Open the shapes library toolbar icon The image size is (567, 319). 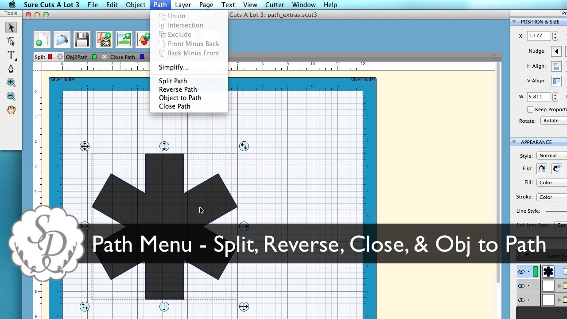tap(143, 39)
